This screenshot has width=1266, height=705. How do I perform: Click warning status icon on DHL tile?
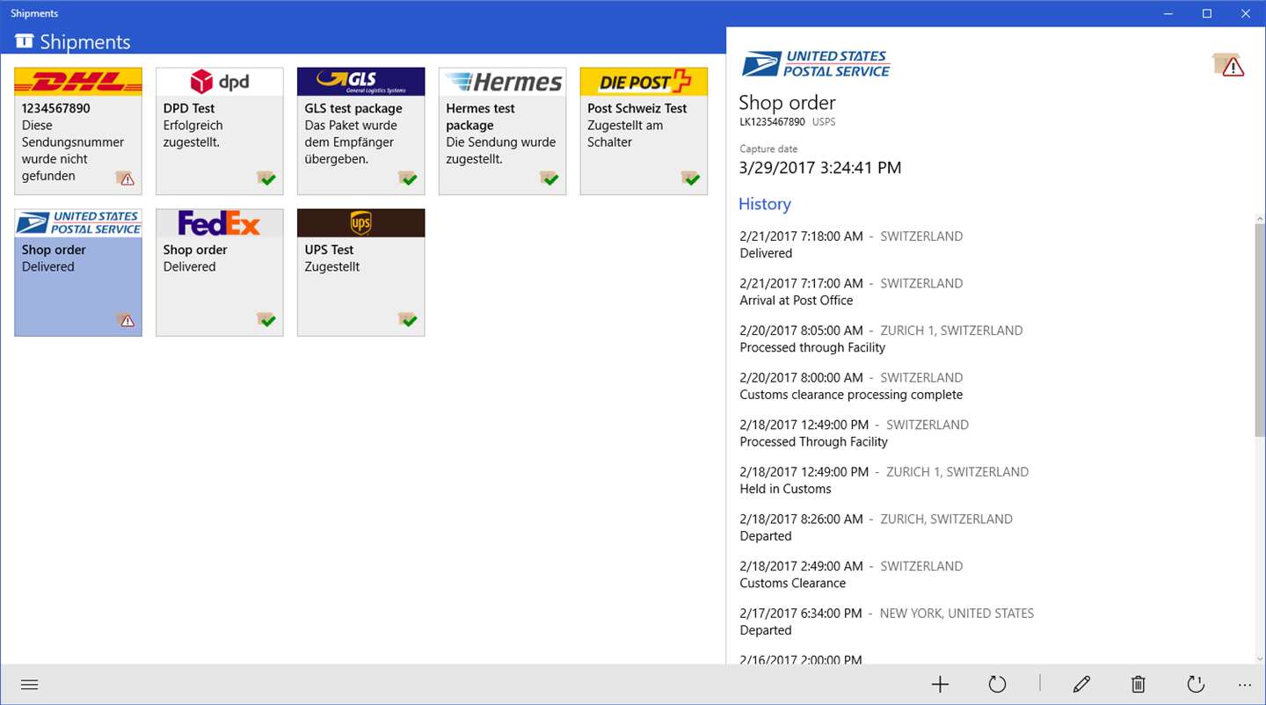[125, 178]
